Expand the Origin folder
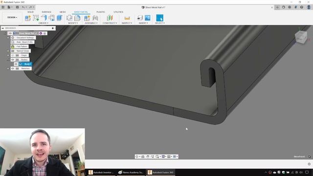Image resolution: width=313 pixels, height=176 pixels. tap(8, 55)
